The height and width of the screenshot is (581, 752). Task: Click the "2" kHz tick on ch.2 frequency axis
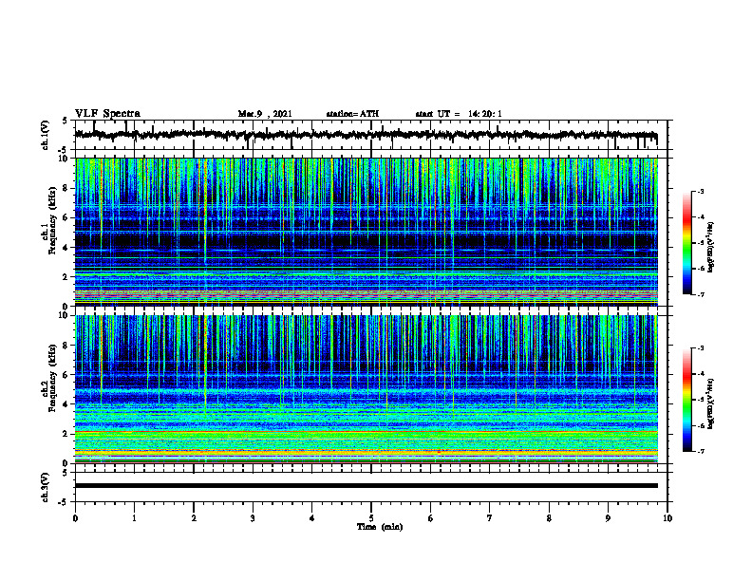(67, 434)
